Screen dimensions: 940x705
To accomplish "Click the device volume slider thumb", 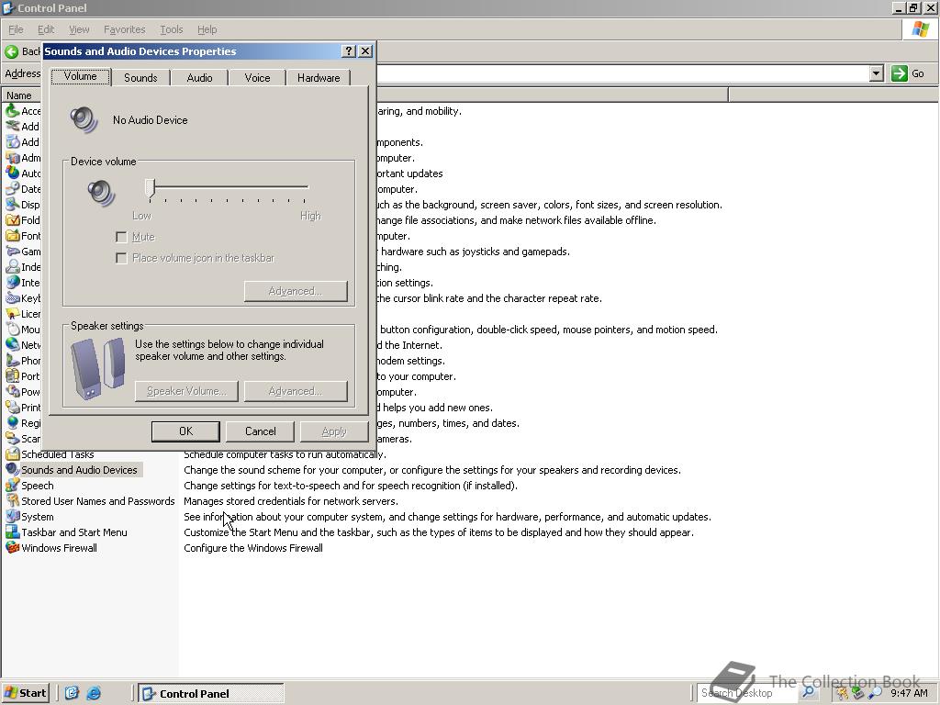I will pyautogui.click(x=150, y=188).
